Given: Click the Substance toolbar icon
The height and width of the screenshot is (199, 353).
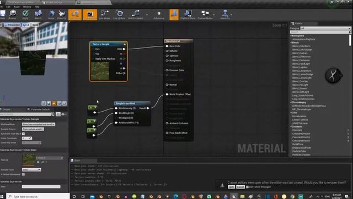Looking at the screenshot, I should tap(159, 14).
